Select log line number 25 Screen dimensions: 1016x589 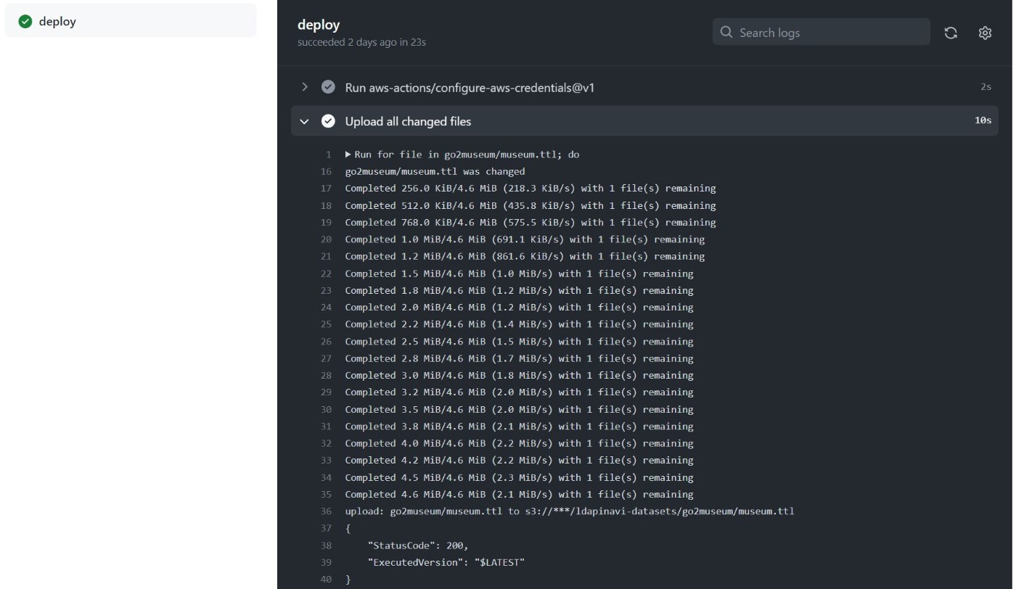coord(326,324)
